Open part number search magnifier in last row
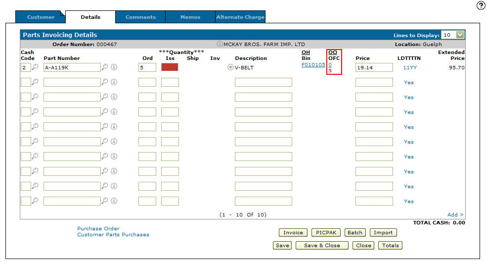 tap(105, 200)
